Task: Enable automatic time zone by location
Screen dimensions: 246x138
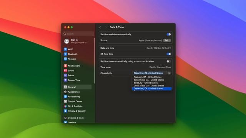Action: tap(169, 61)
